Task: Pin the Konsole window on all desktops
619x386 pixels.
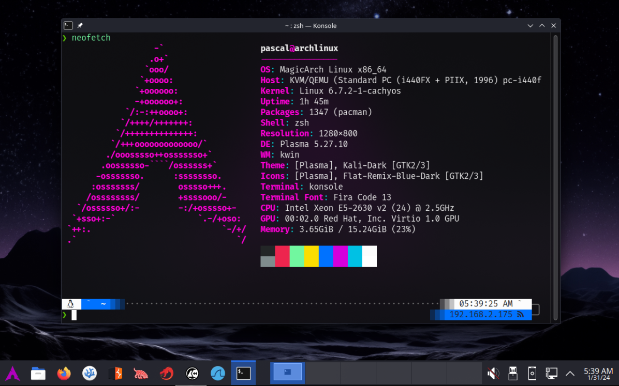Action: 80,26
